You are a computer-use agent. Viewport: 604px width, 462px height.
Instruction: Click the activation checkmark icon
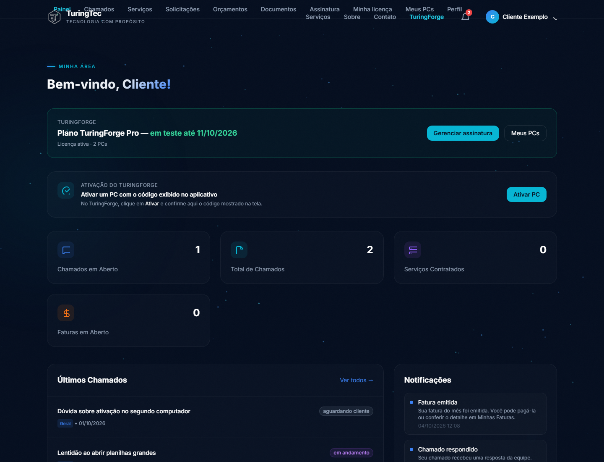tap(66, 190)
